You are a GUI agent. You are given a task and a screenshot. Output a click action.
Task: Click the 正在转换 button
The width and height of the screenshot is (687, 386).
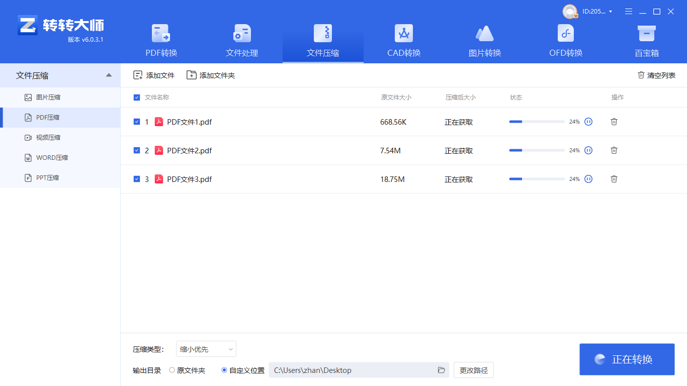[627, 359]
